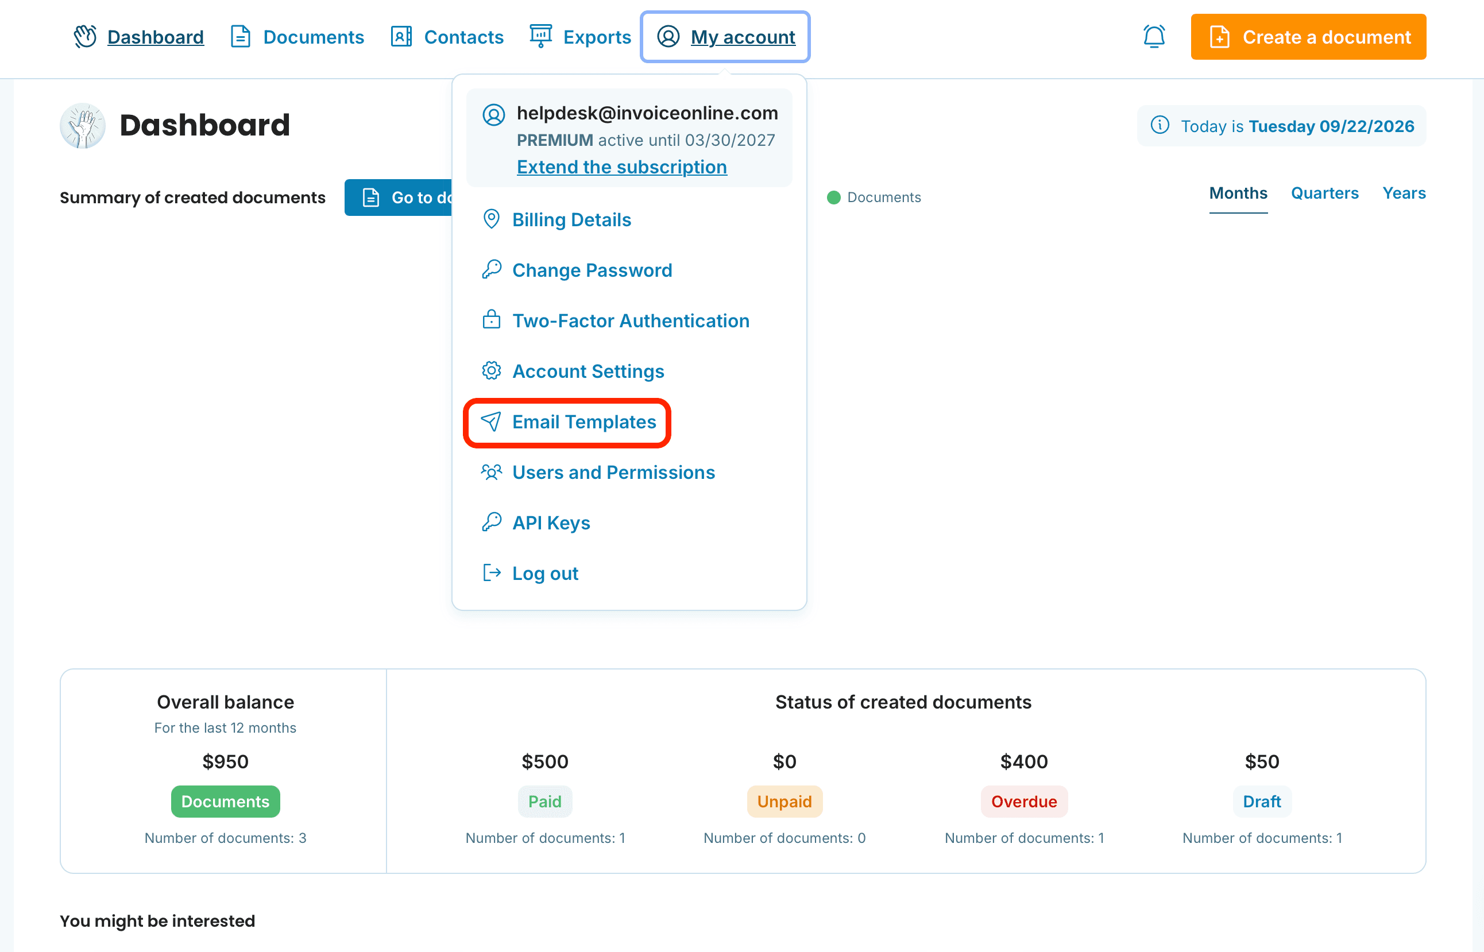Click the My account user circle icon
1484x952 pixels.
(668, 37)
